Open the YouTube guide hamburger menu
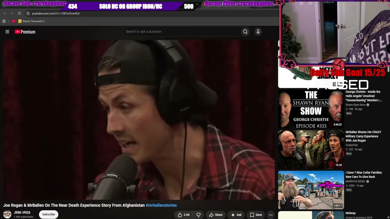The image size is (390, 219). point(7,32)
